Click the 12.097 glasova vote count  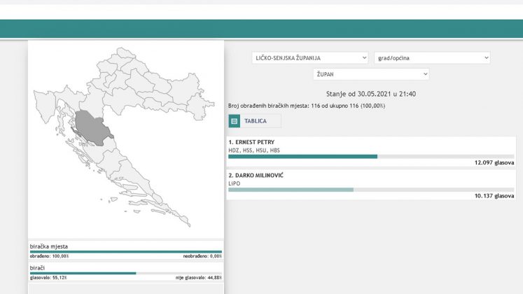(494, 162)
